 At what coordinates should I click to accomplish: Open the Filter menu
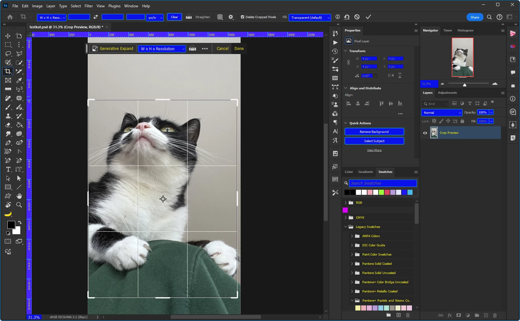89,6
